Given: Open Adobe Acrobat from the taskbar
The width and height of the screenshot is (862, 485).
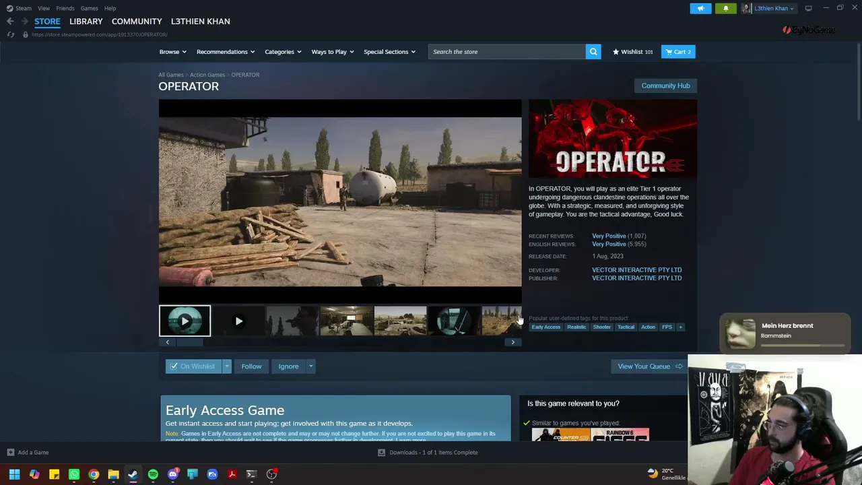Looking at the screenshot, I should (x=232, y=474).
